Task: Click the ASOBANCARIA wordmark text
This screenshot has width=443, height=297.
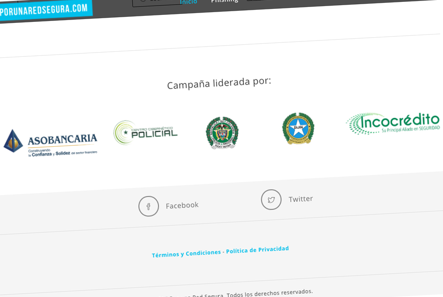Action: 62,140
